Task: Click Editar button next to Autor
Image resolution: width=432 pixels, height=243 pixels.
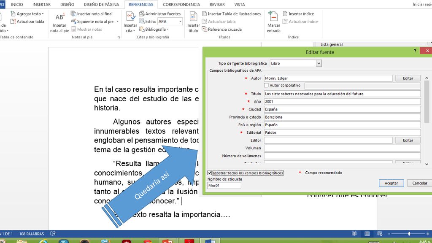Action: point(408,78)
